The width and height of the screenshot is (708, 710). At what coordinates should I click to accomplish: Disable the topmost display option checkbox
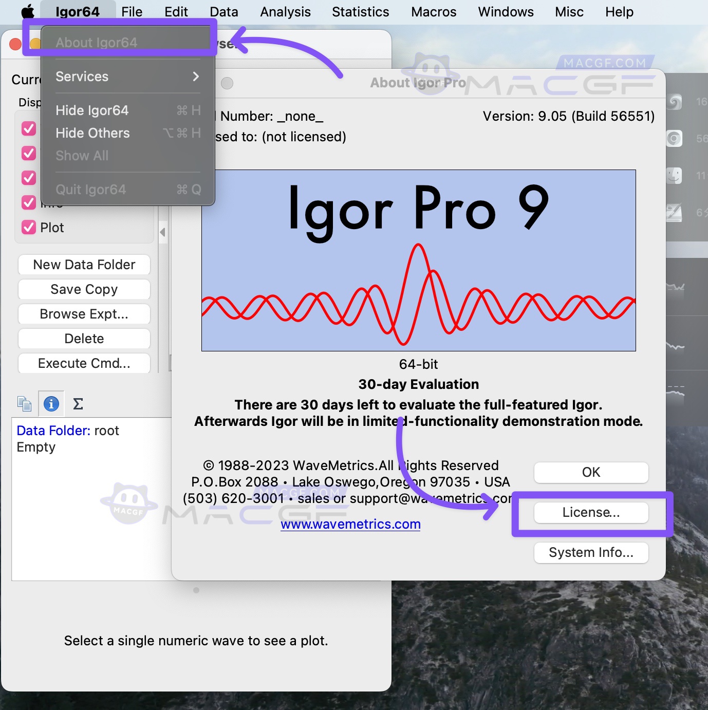coord(28,128)
